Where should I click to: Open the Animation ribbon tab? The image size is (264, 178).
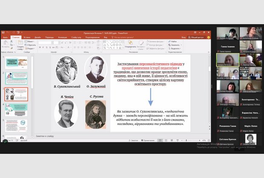pos(62,37)
